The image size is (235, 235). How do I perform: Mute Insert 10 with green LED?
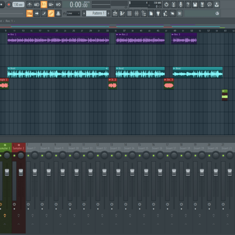coord(70,156)
